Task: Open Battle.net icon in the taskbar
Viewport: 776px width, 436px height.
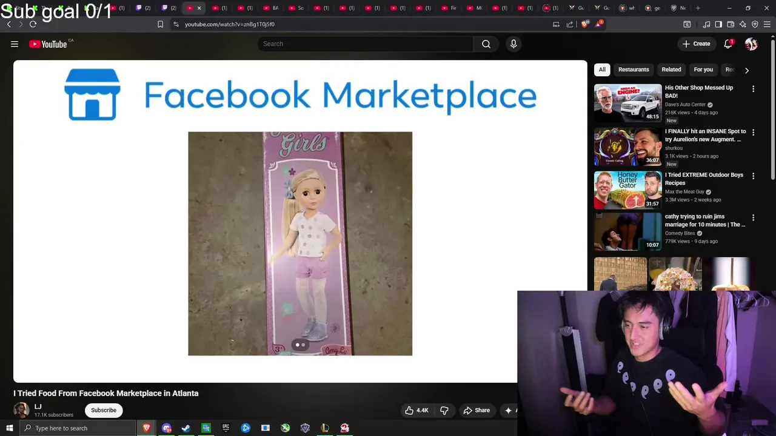Action: [x=246, y=428]
